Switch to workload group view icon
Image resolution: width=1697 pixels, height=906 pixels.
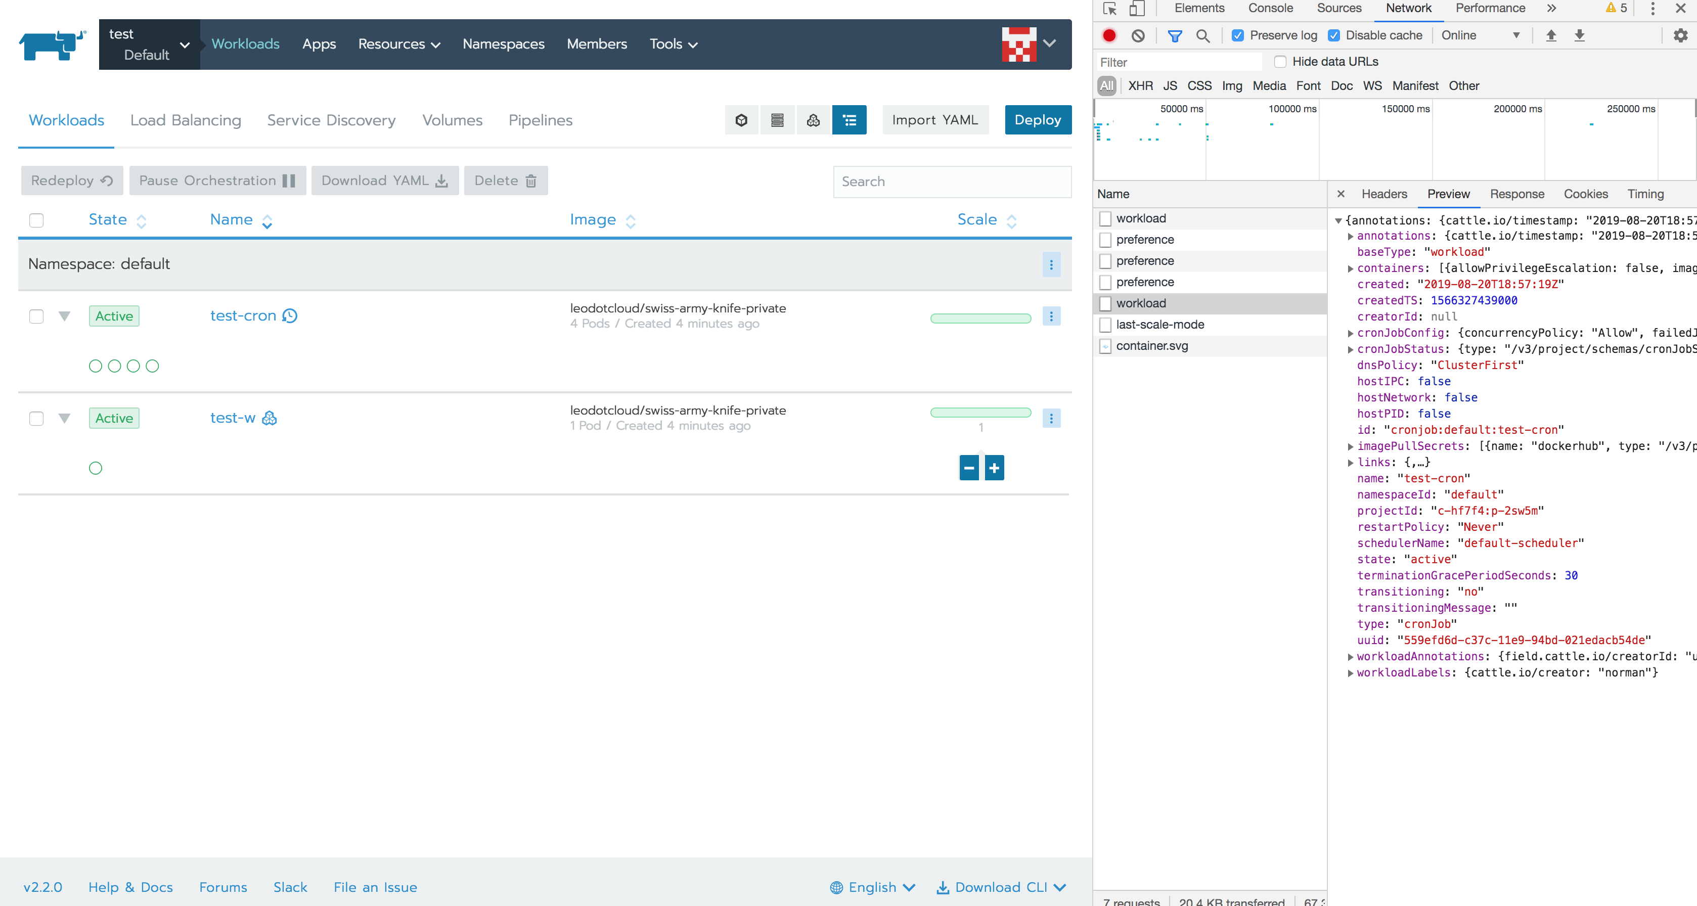pos(813,120)
